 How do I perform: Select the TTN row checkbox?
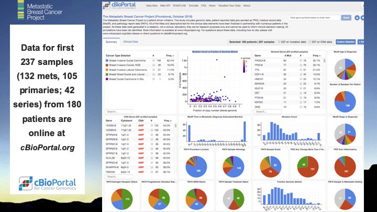301,70
